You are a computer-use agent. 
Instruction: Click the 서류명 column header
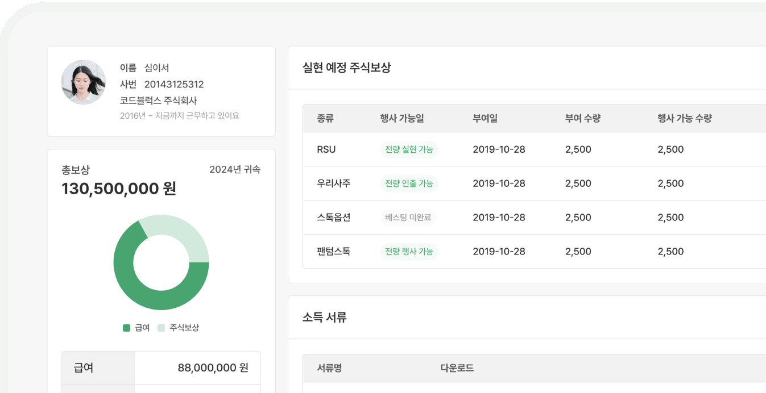(330, 368)
